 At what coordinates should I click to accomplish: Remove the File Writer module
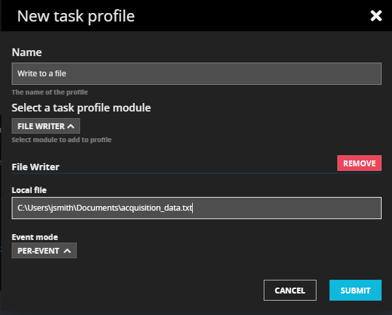[x=359, y=163]
